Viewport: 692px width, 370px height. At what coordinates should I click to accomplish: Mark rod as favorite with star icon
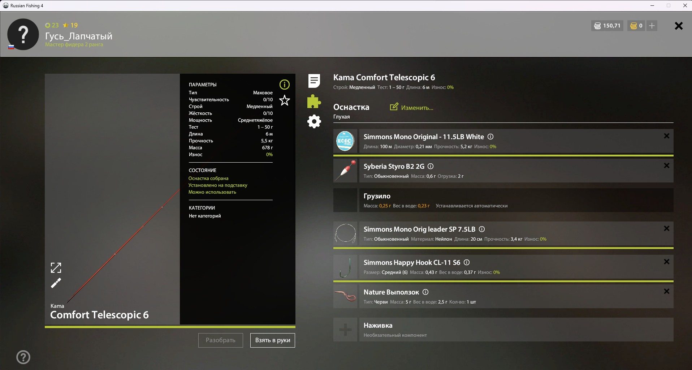coord(285,100)
